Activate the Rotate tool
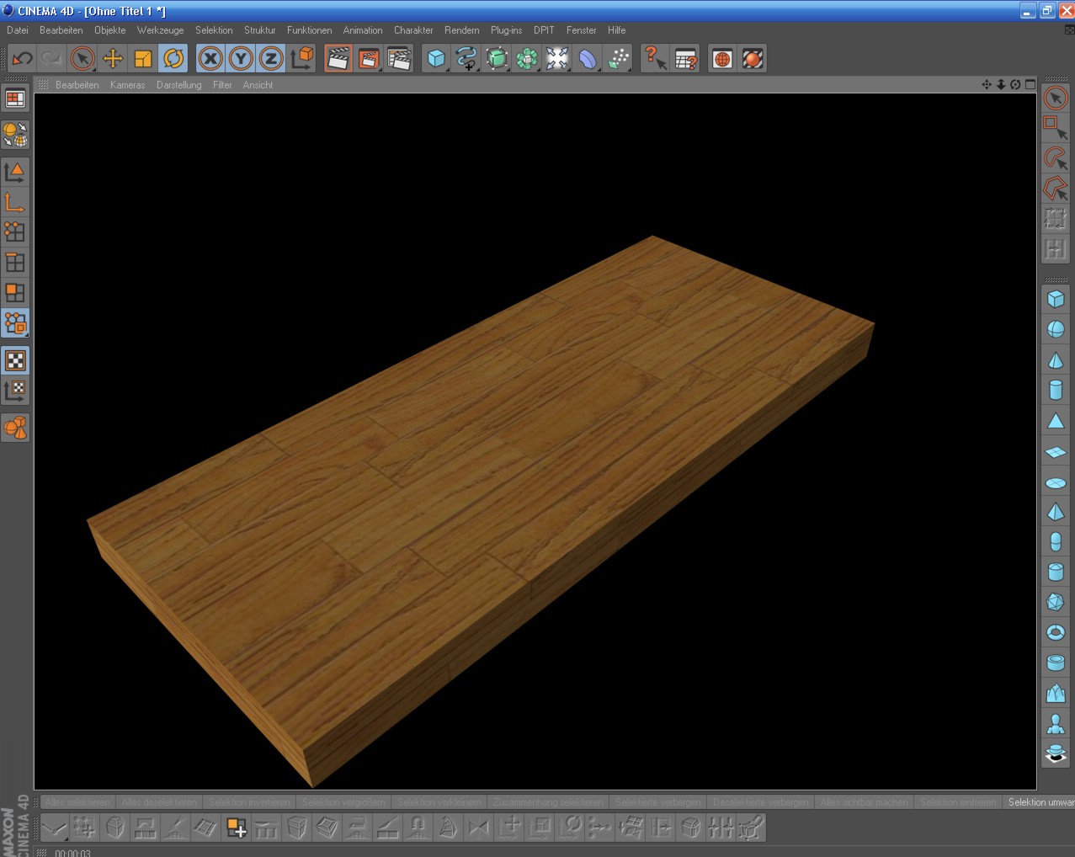This screenshot has width=1075, height=857. coord(173,59)
